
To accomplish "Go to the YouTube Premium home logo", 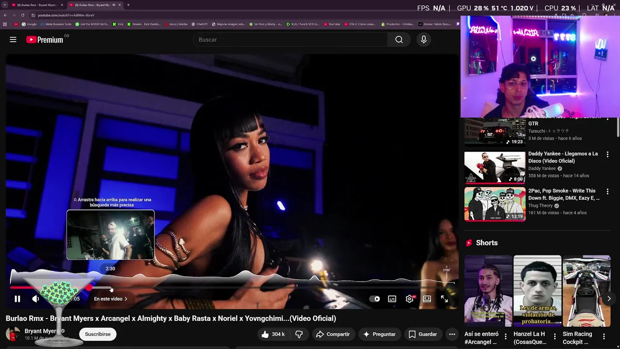I will (x=45, y=40).
